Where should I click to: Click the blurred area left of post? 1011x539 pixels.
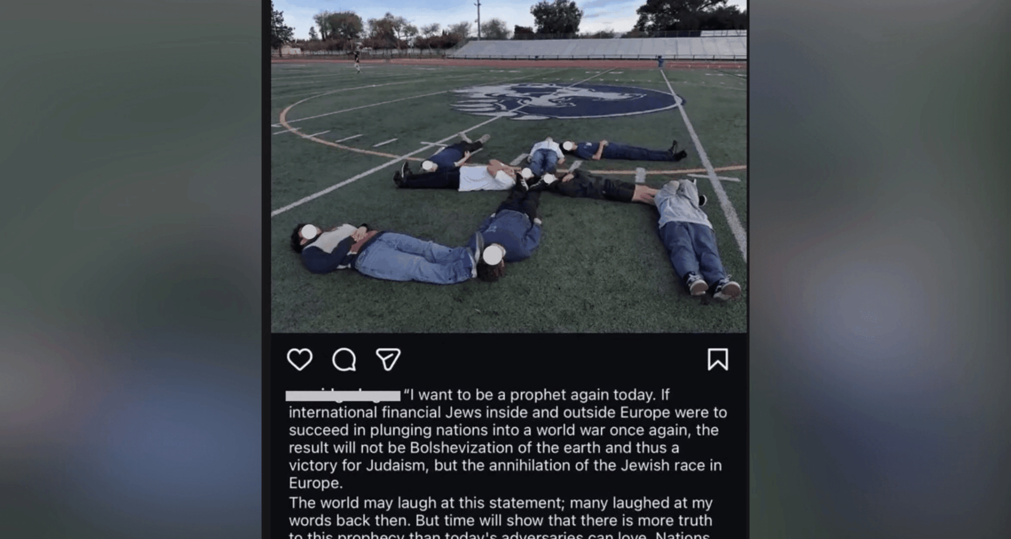point(131,269)
